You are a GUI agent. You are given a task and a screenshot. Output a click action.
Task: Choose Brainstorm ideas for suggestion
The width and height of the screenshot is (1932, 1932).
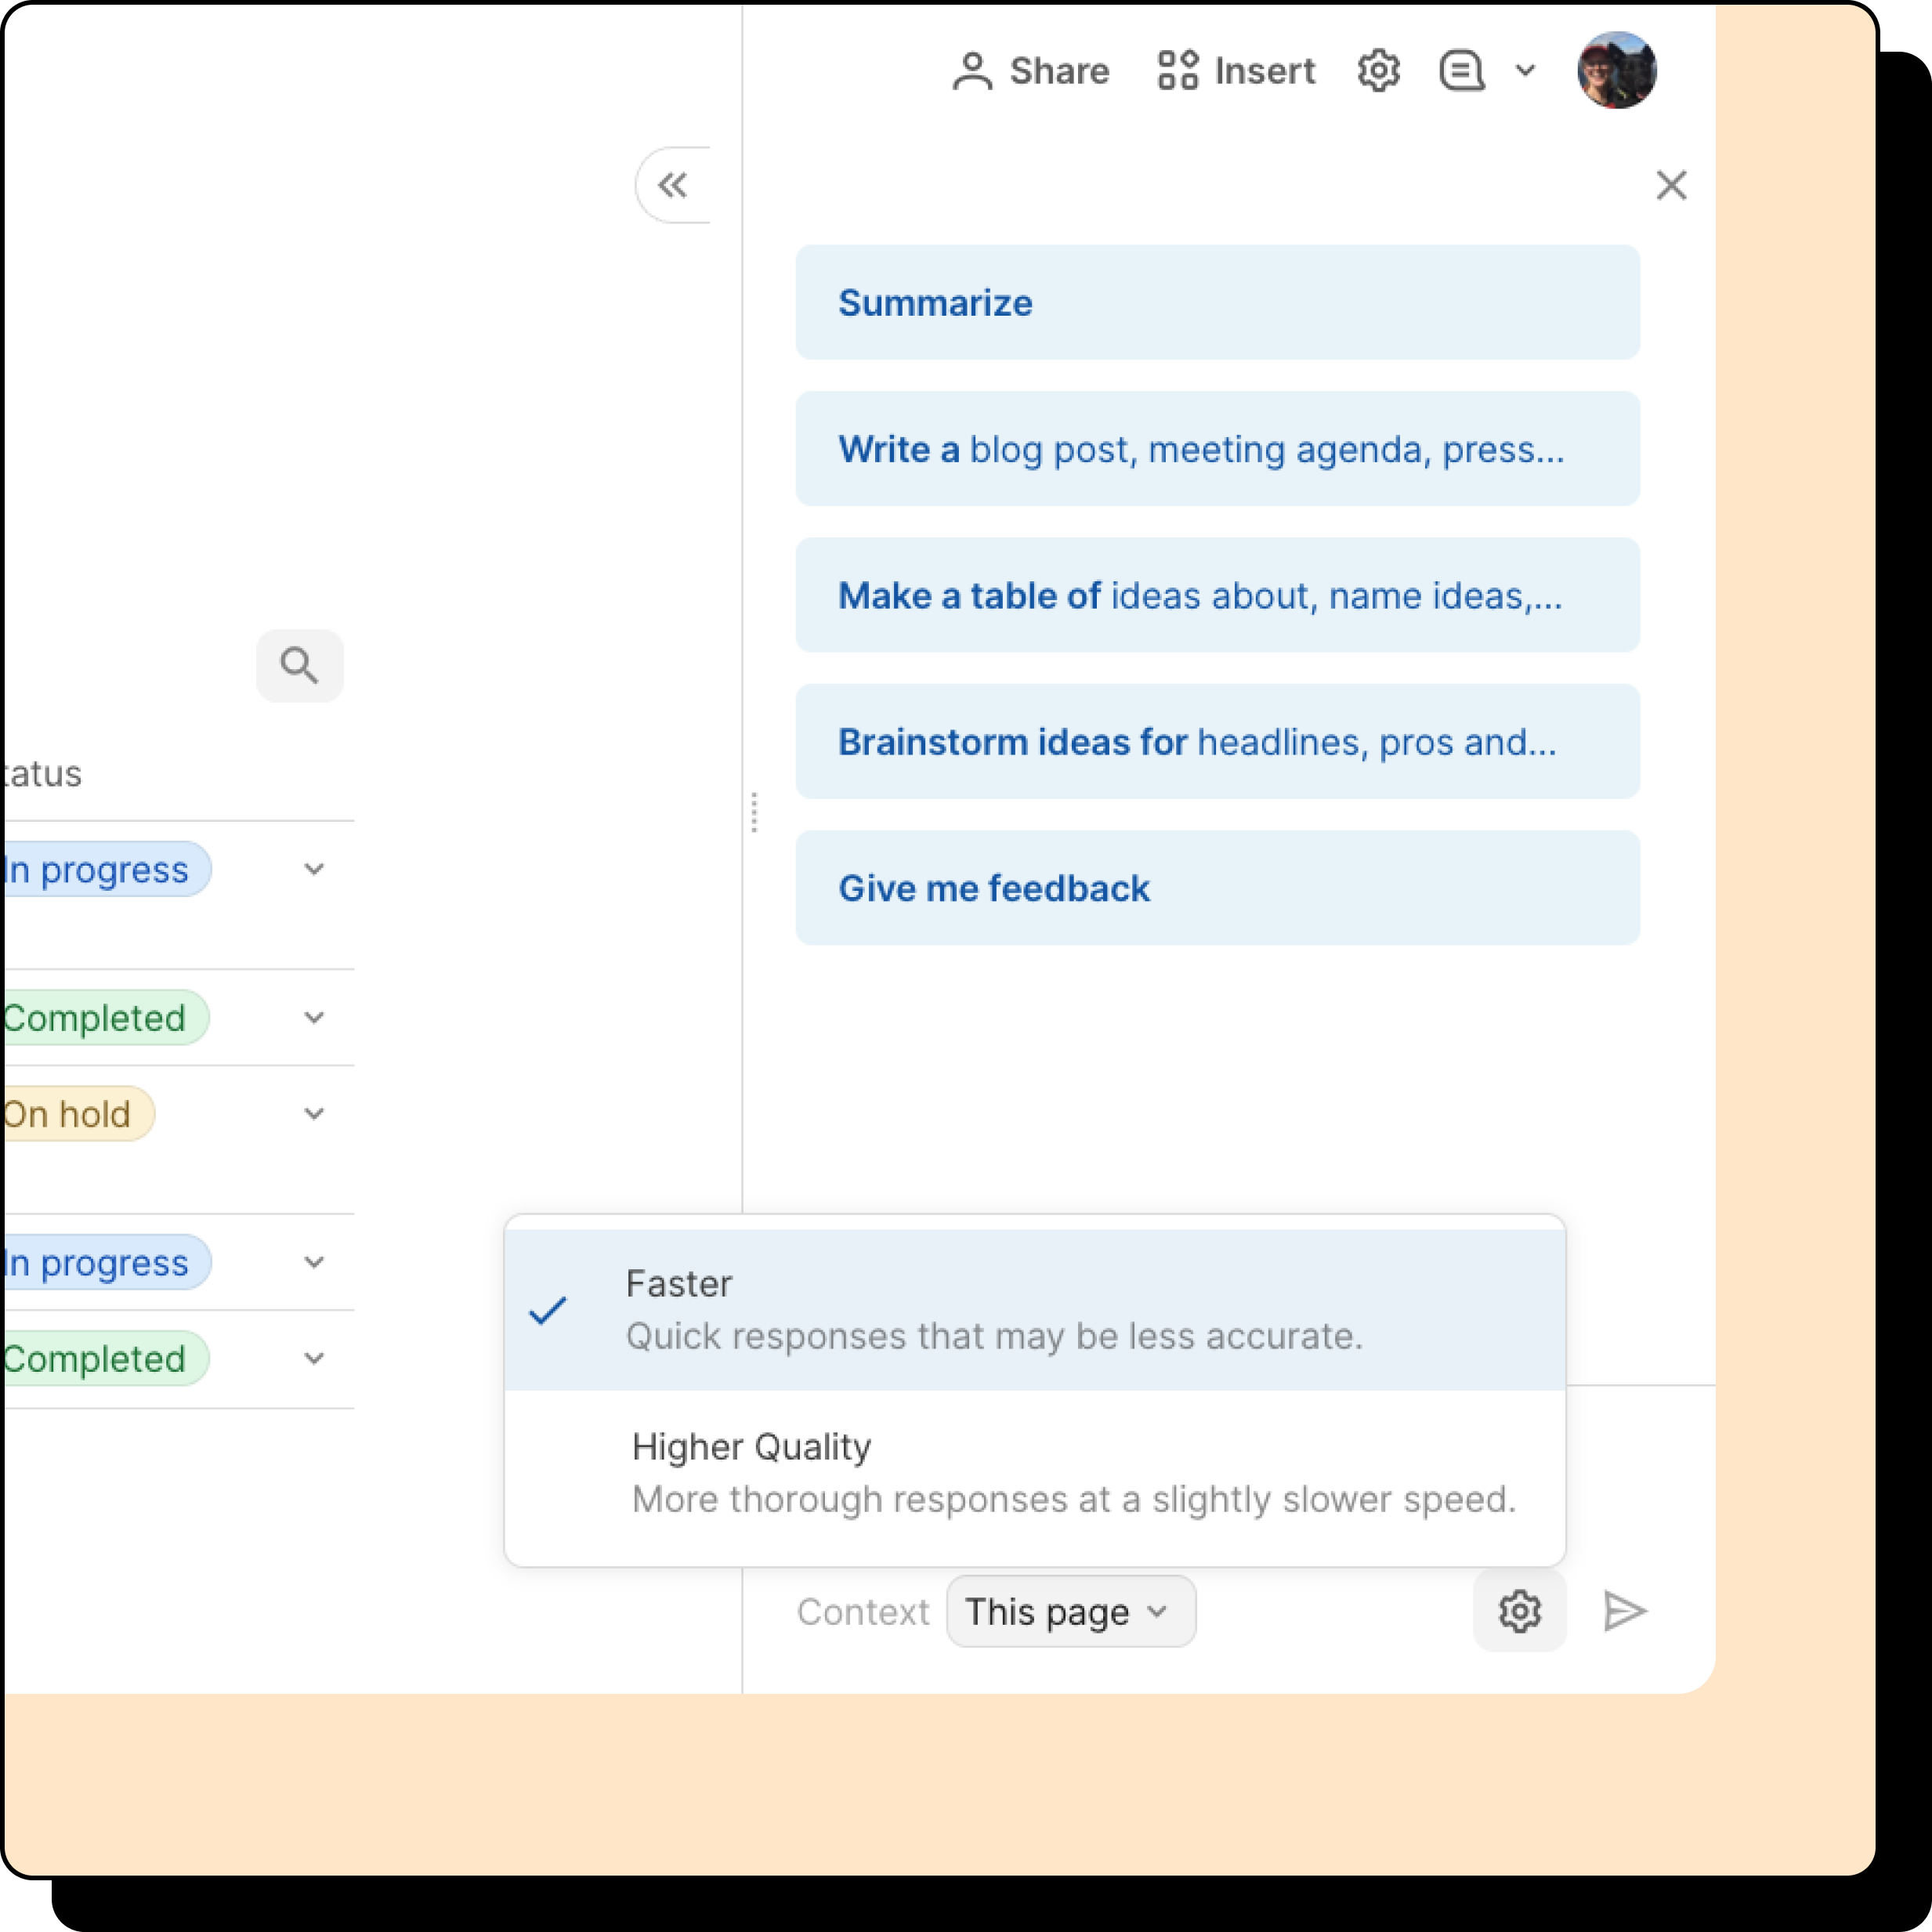pyautogui.click(x=1217, y=741)
